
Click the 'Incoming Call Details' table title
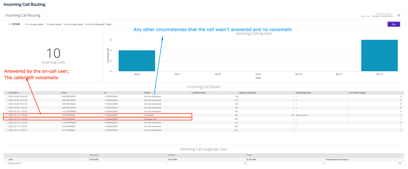[x=204, y=87]
